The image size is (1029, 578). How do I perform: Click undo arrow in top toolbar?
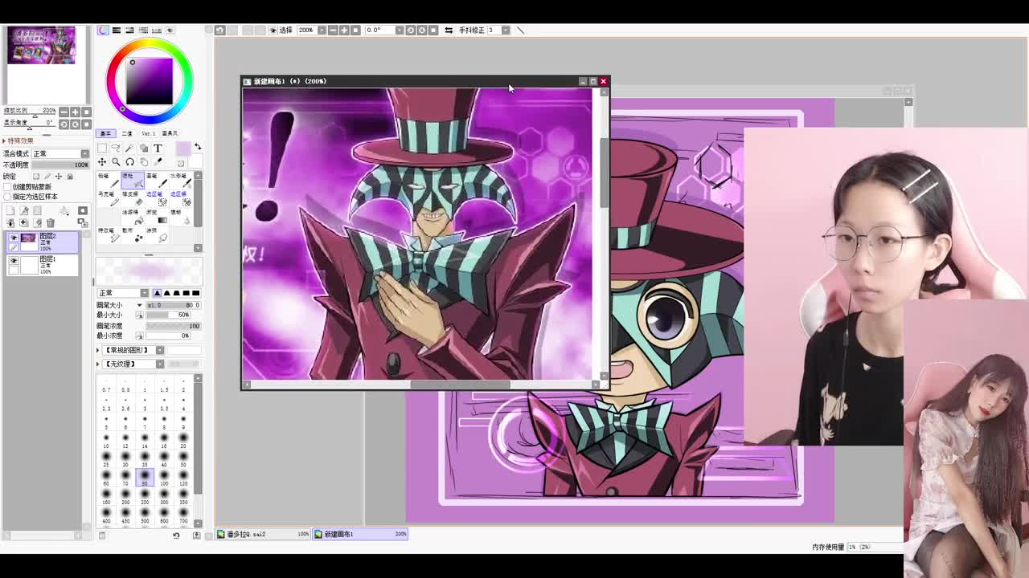pyautogui.click(x=219, y=30)
